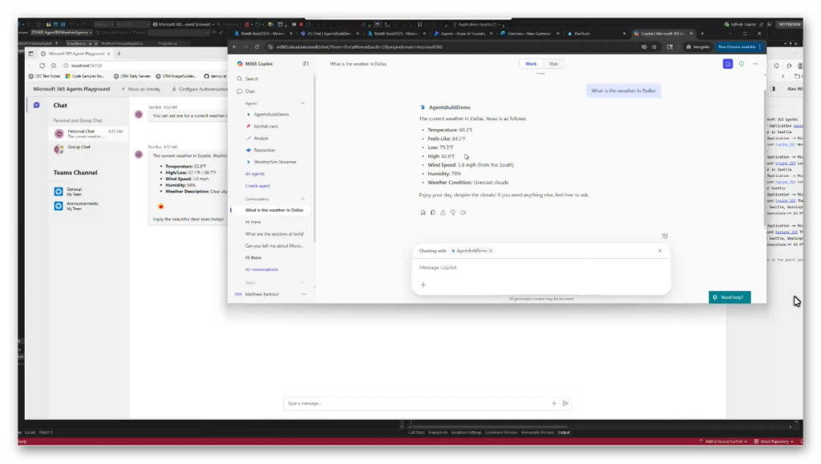Give thumbs down to the Dallas weather response
The image size is (821, 464).
[x=453, y=212]
